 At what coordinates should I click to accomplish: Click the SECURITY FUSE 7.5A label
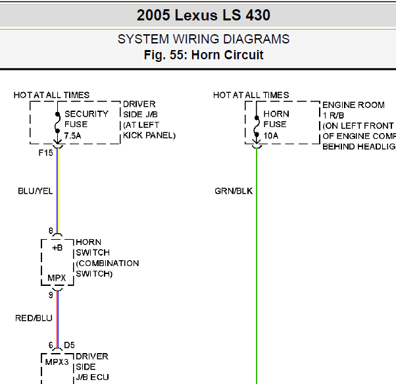pyautogui.click(x=86, y=124)
